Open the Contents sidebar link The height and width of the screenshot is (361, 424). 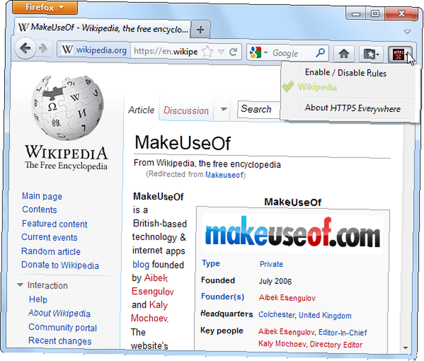pos(39,210)
